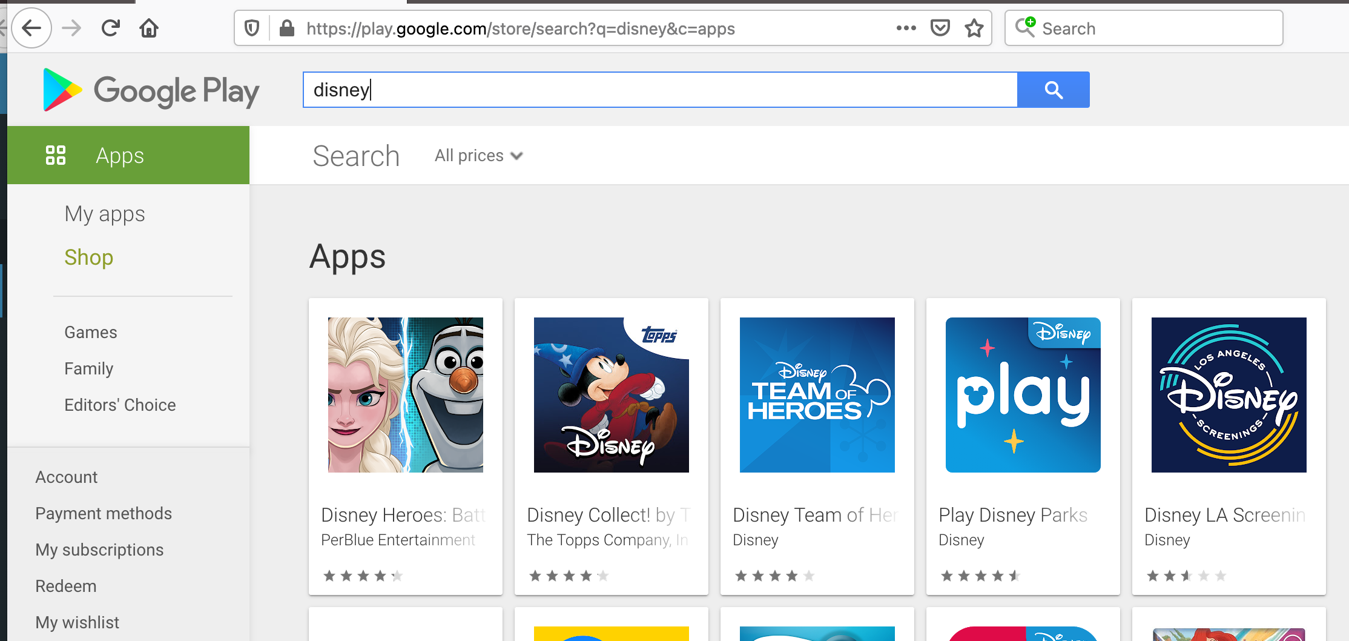The image size is (1349, 641).
Task: Open the Games category
Action: (x=91, y=332)
